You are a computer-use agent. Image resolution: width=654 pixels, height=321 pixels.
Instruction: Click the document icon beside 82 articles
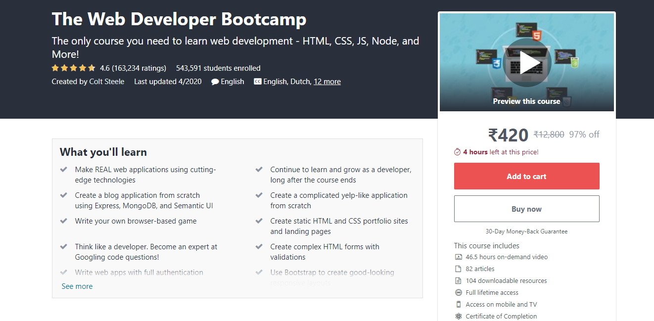(458, 269)
